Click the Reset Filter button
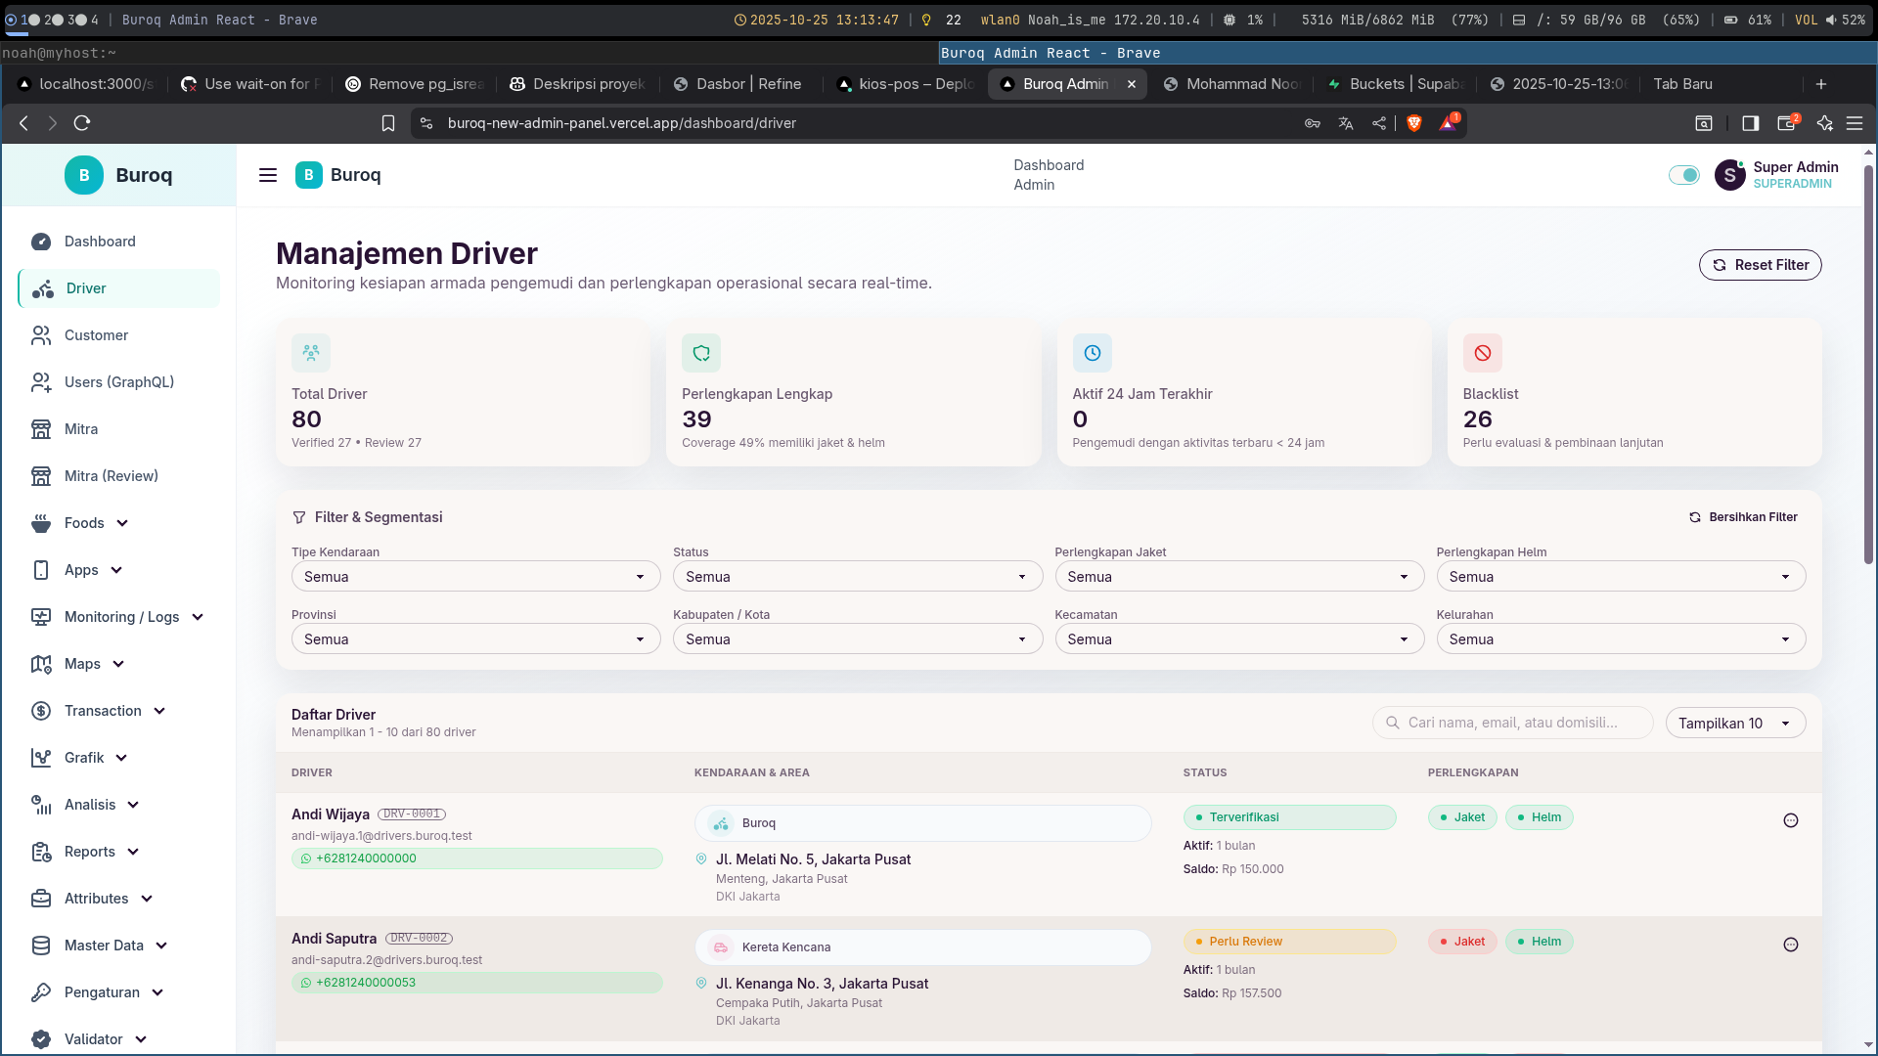The height and width of the screenshot is (1056, 1878). click(x=1760, y=265)
